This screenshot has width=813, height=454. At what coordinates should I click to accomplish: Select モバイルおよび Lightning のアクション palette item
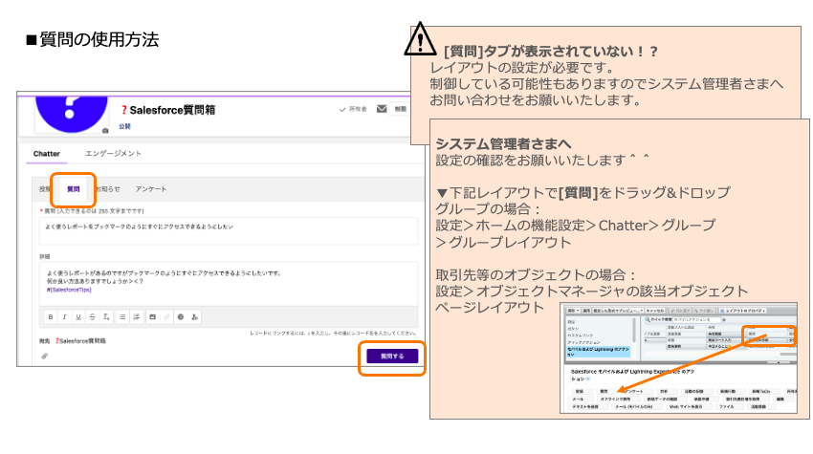[x=598, y=352]
